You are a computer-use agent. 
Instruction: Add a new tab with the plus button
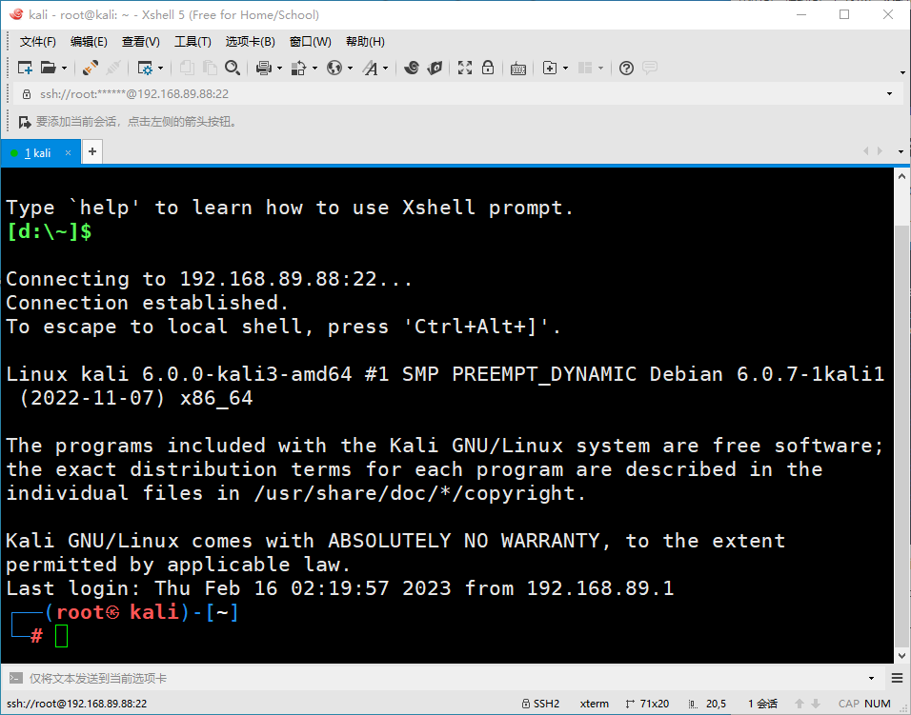click(91, 152)
